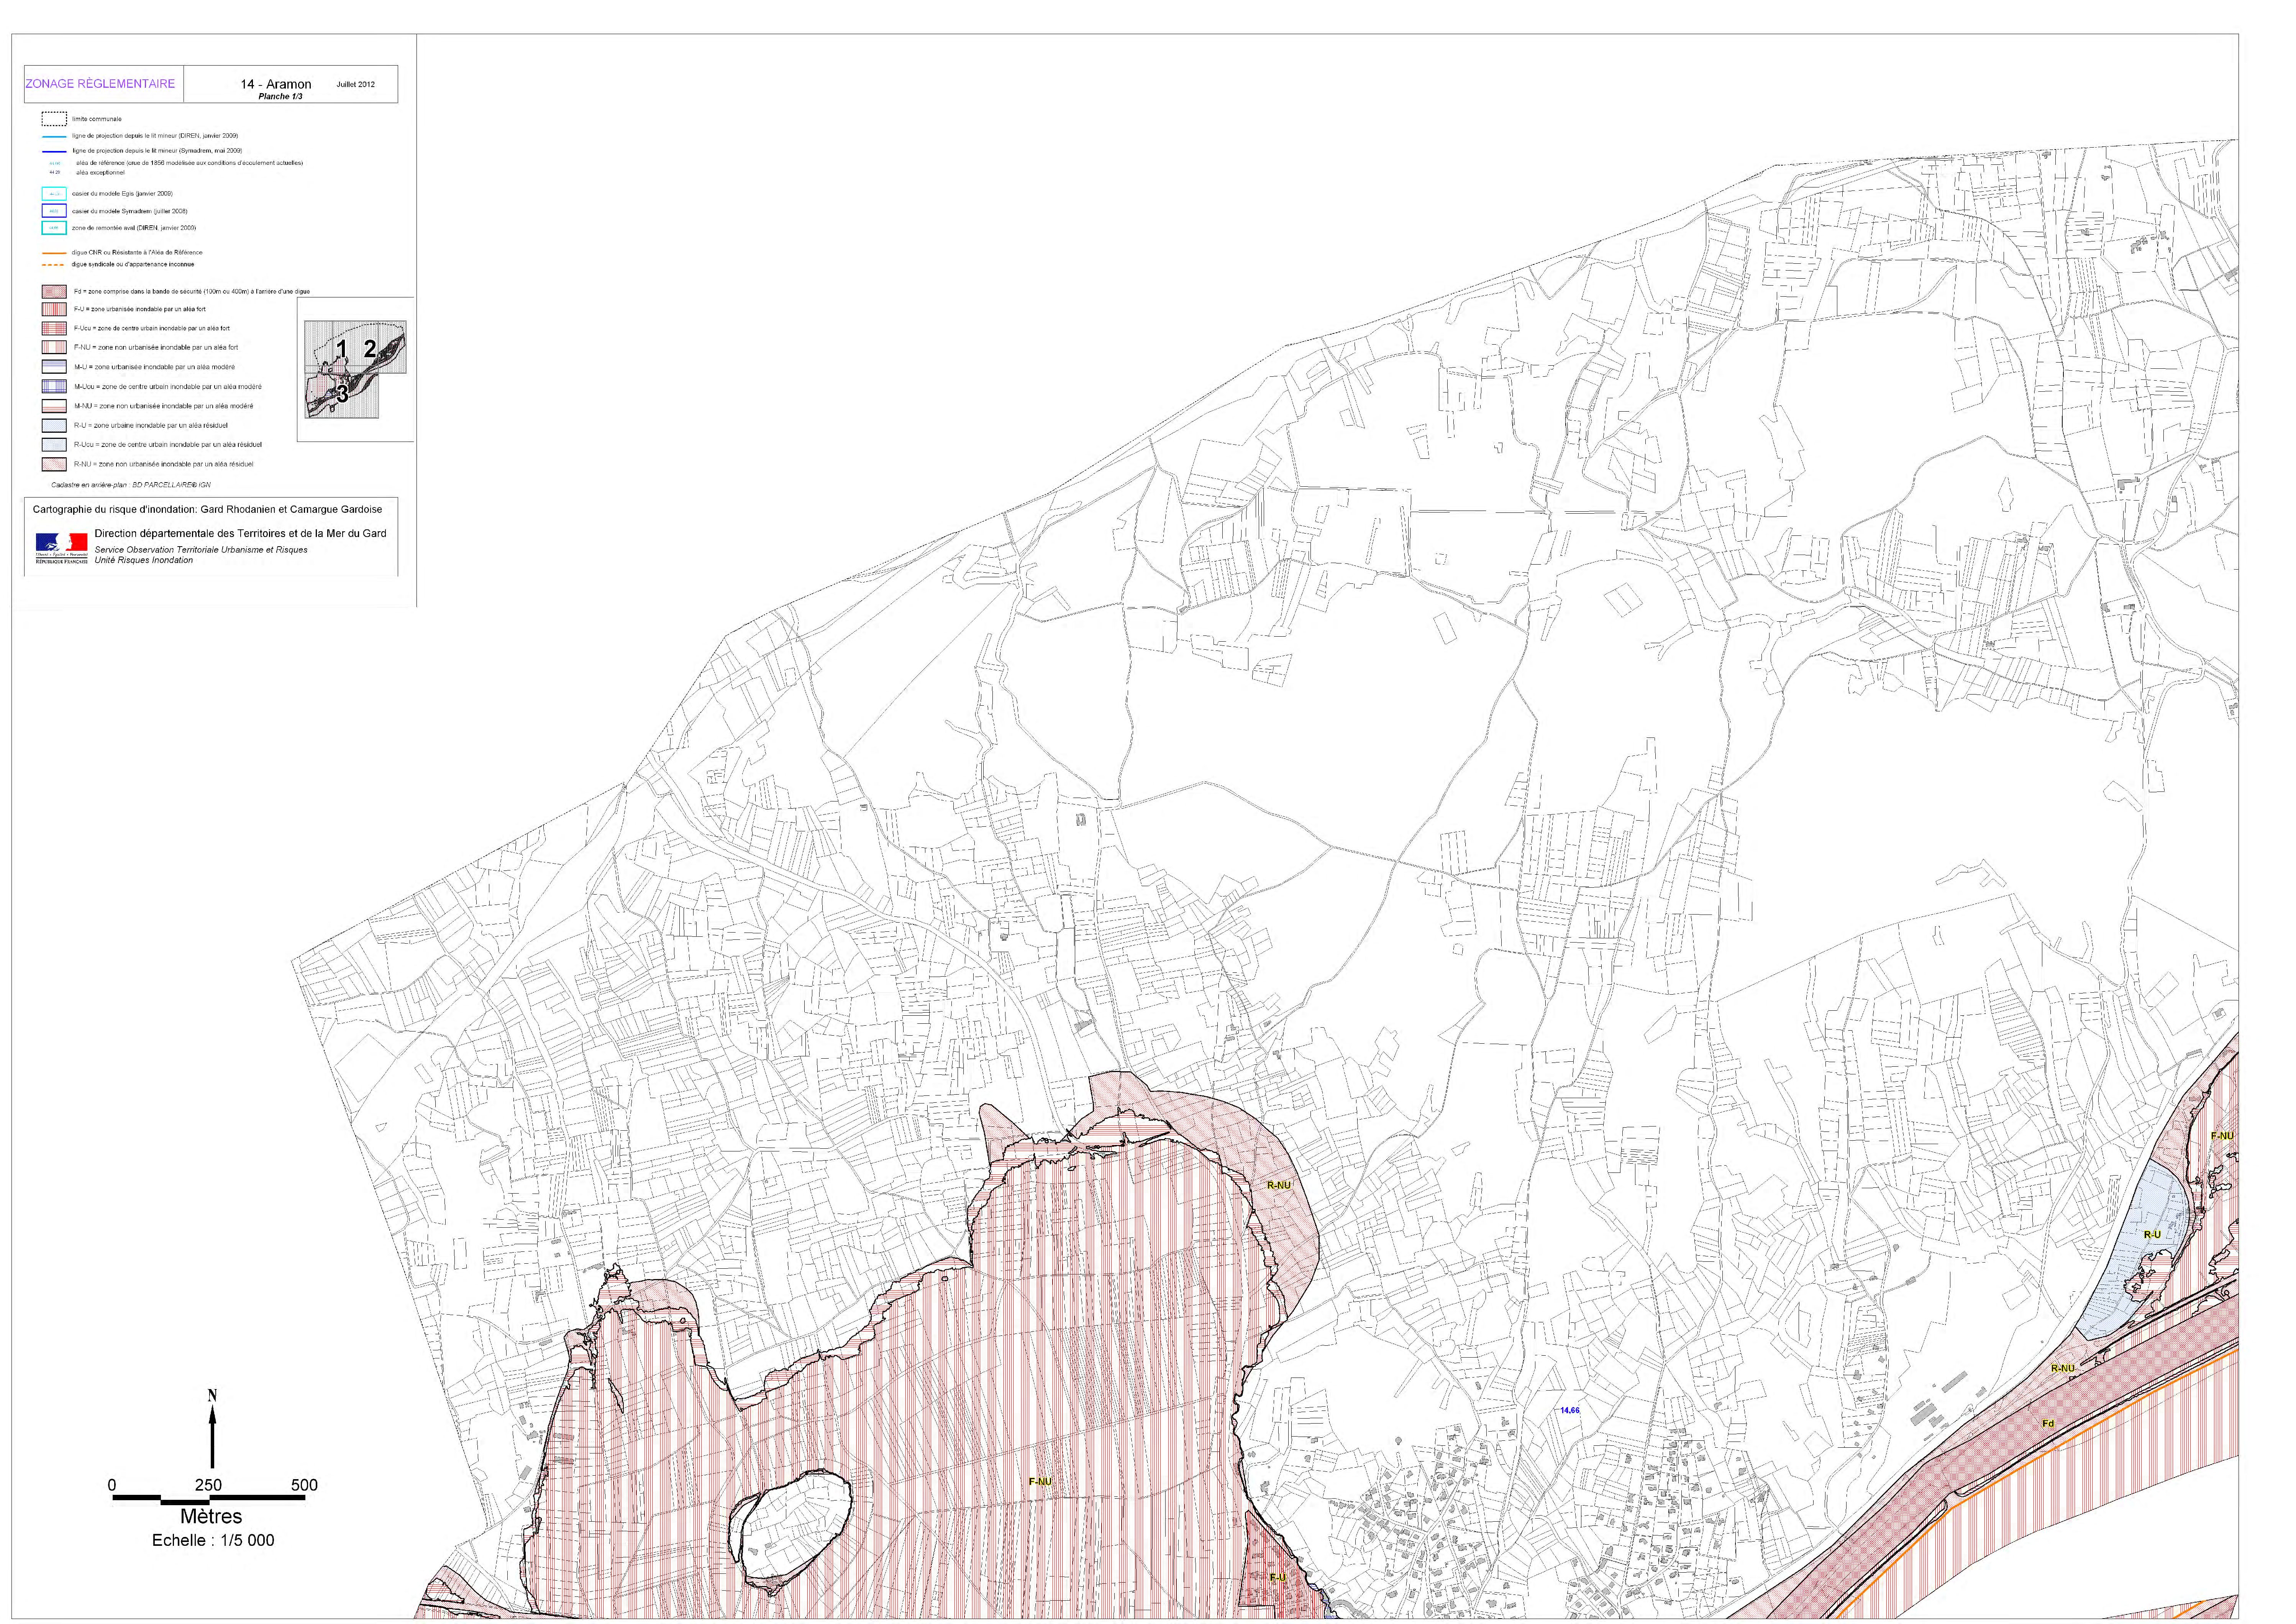Click 'Service Observation Territoriale Urbanisme et Risques'
Viewport: 2296px width, 1624px height.
(x=201, y=550)
